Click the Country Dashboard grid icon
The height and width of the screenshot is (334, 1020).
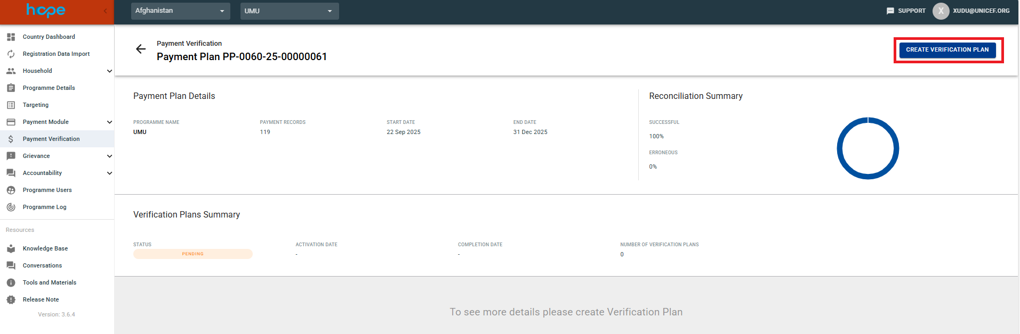[x=11, y=37]
